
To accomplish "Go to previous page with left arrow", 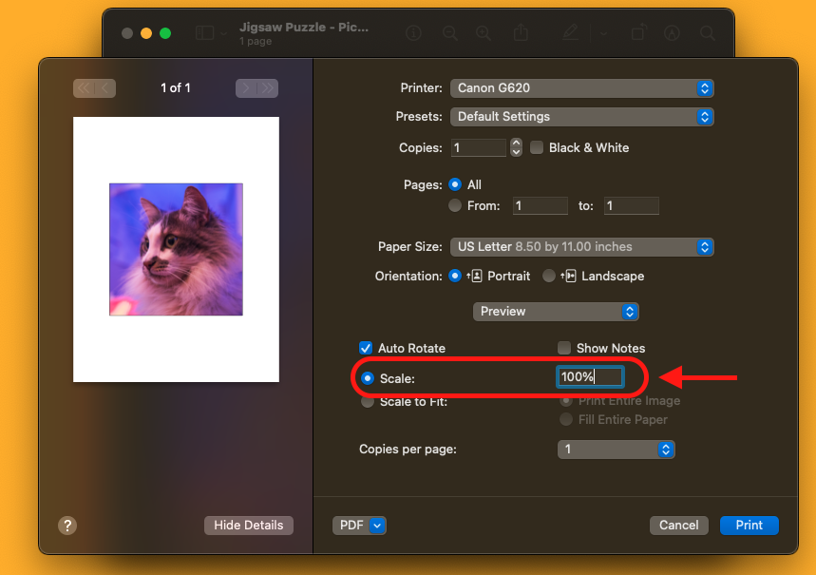I will pos(105,88).
